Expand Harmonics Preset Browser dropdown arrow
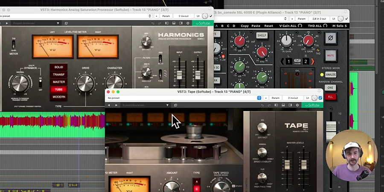This screenshot has height=192, width=384. tap(58, 23)
